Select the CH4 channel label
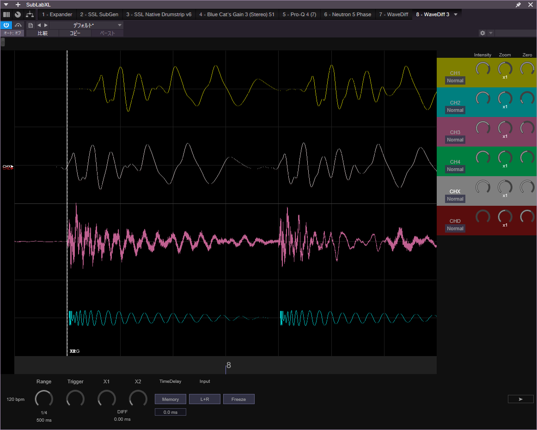Image resolution: width=537 pixels, height=430 pixels. [x=455, y=162]
